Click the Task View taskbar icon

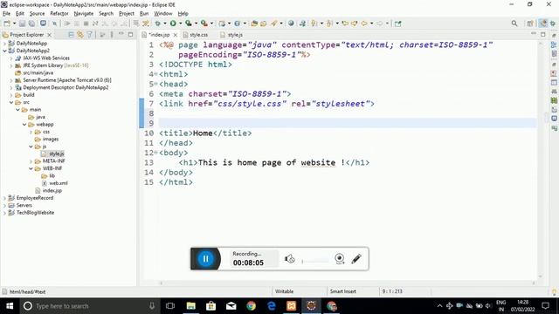(x=170, y=306)
